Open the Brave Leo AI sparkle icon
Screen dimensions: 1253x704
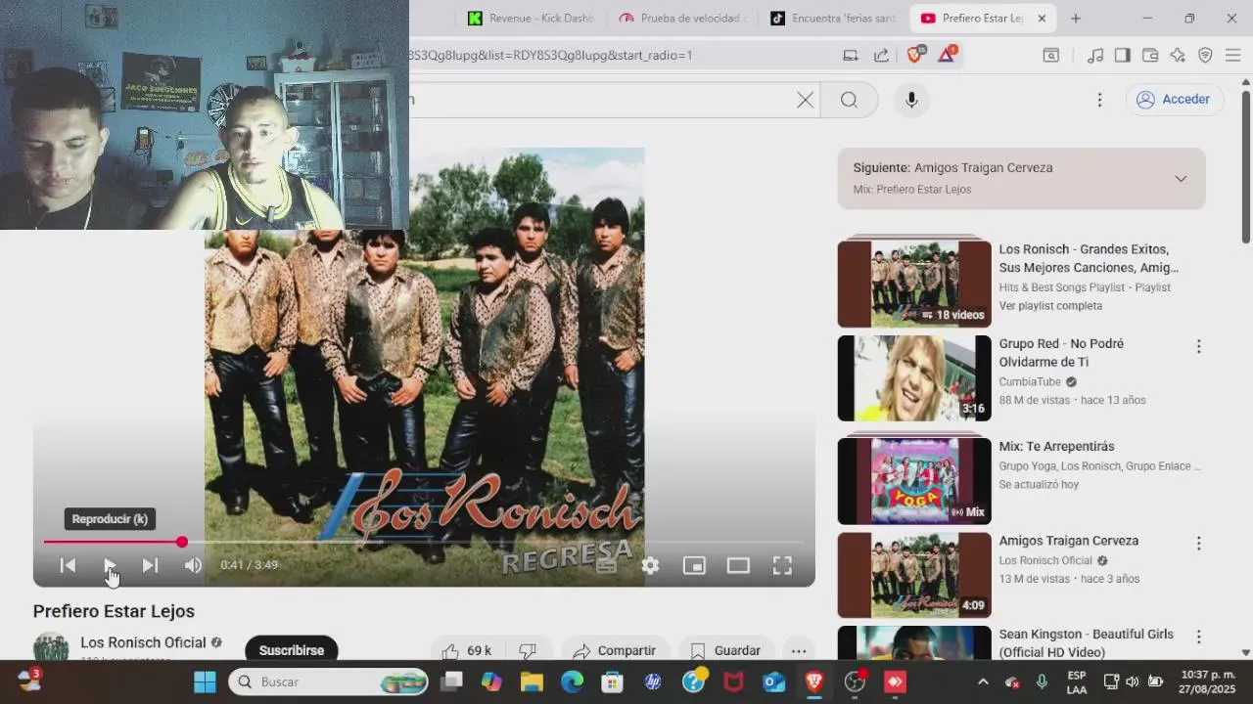tap(1178, 56)
